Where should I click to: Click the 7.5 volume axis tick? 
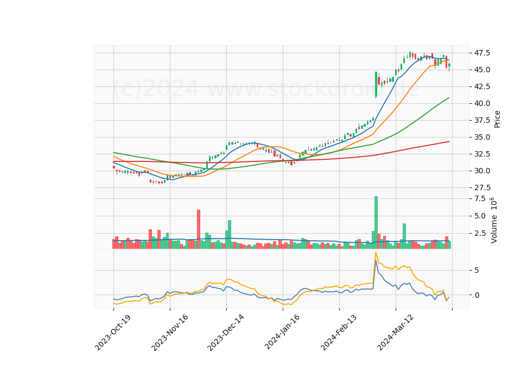pos(480,199)
